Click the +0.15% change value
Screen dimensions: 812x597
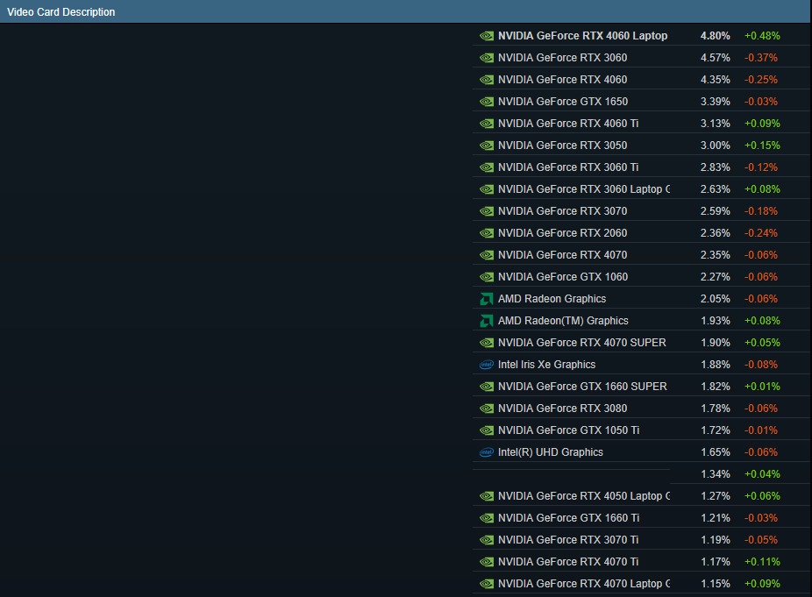coord(762,146)
